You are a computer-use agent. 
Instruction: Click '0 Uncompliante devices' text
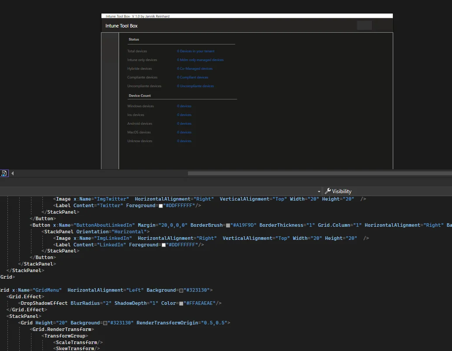[x=195, y=86]
